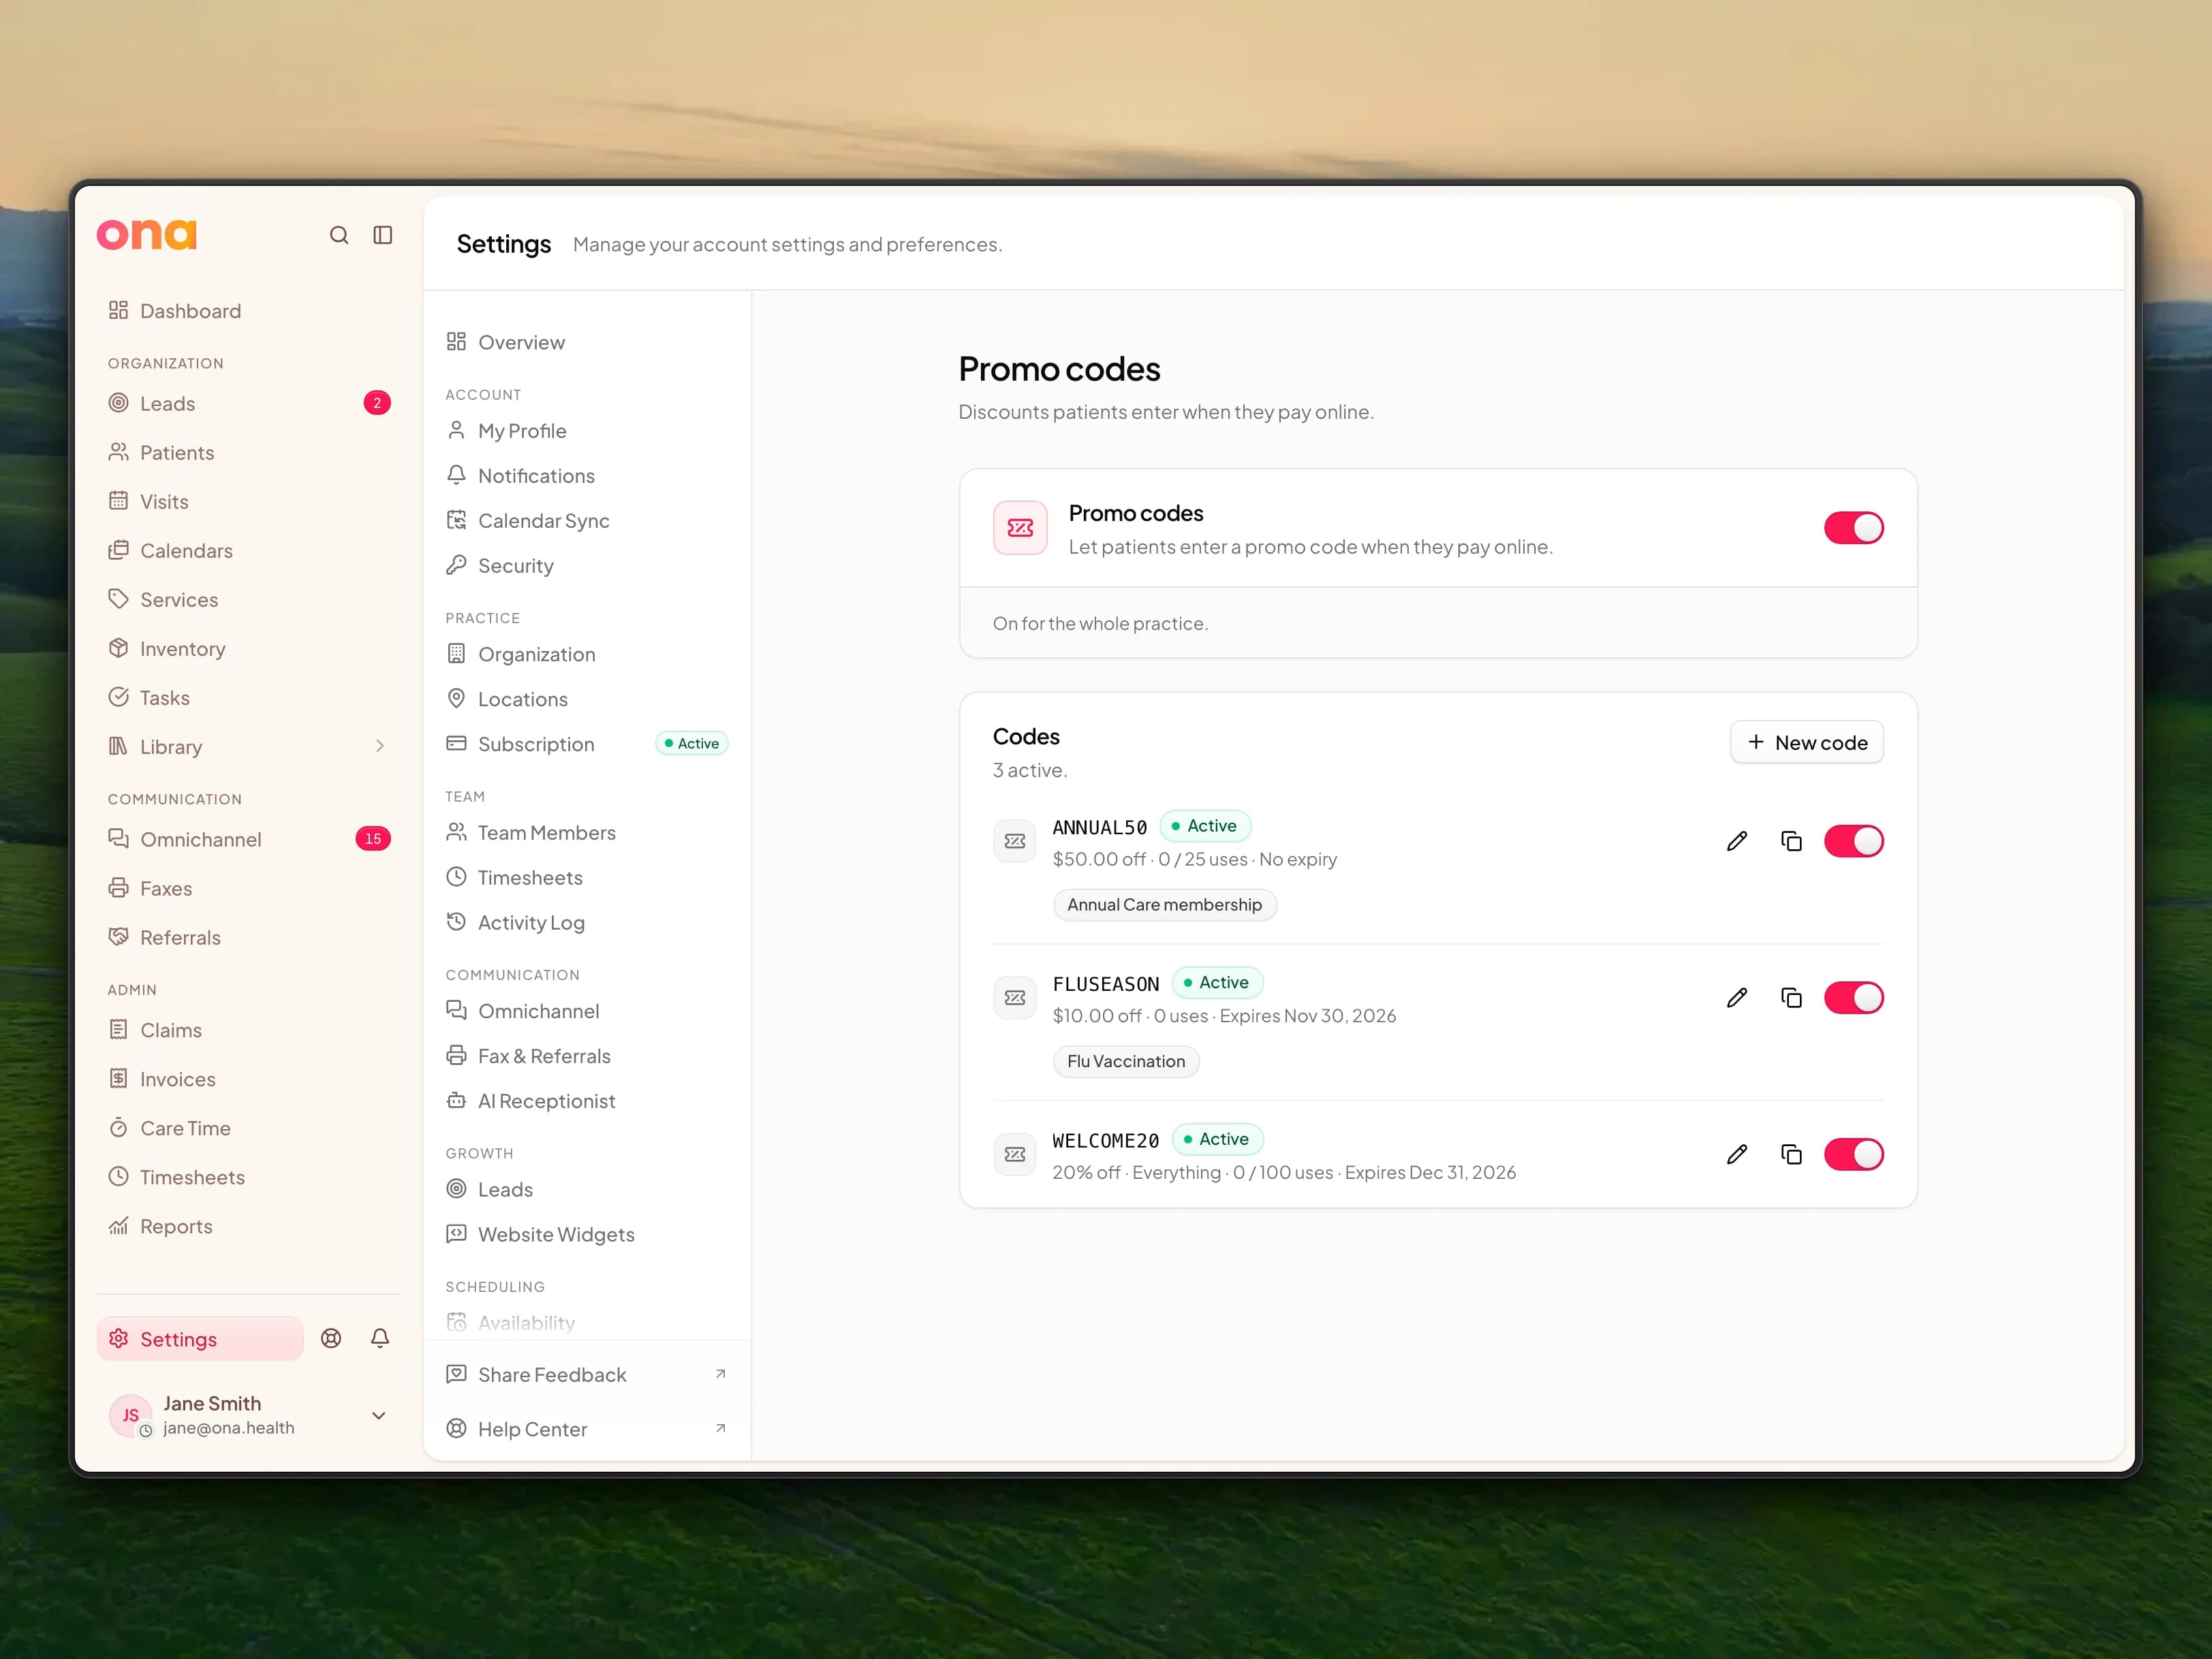Edit the ANNUAL50 code with pencil icon

coord(1737,842)
